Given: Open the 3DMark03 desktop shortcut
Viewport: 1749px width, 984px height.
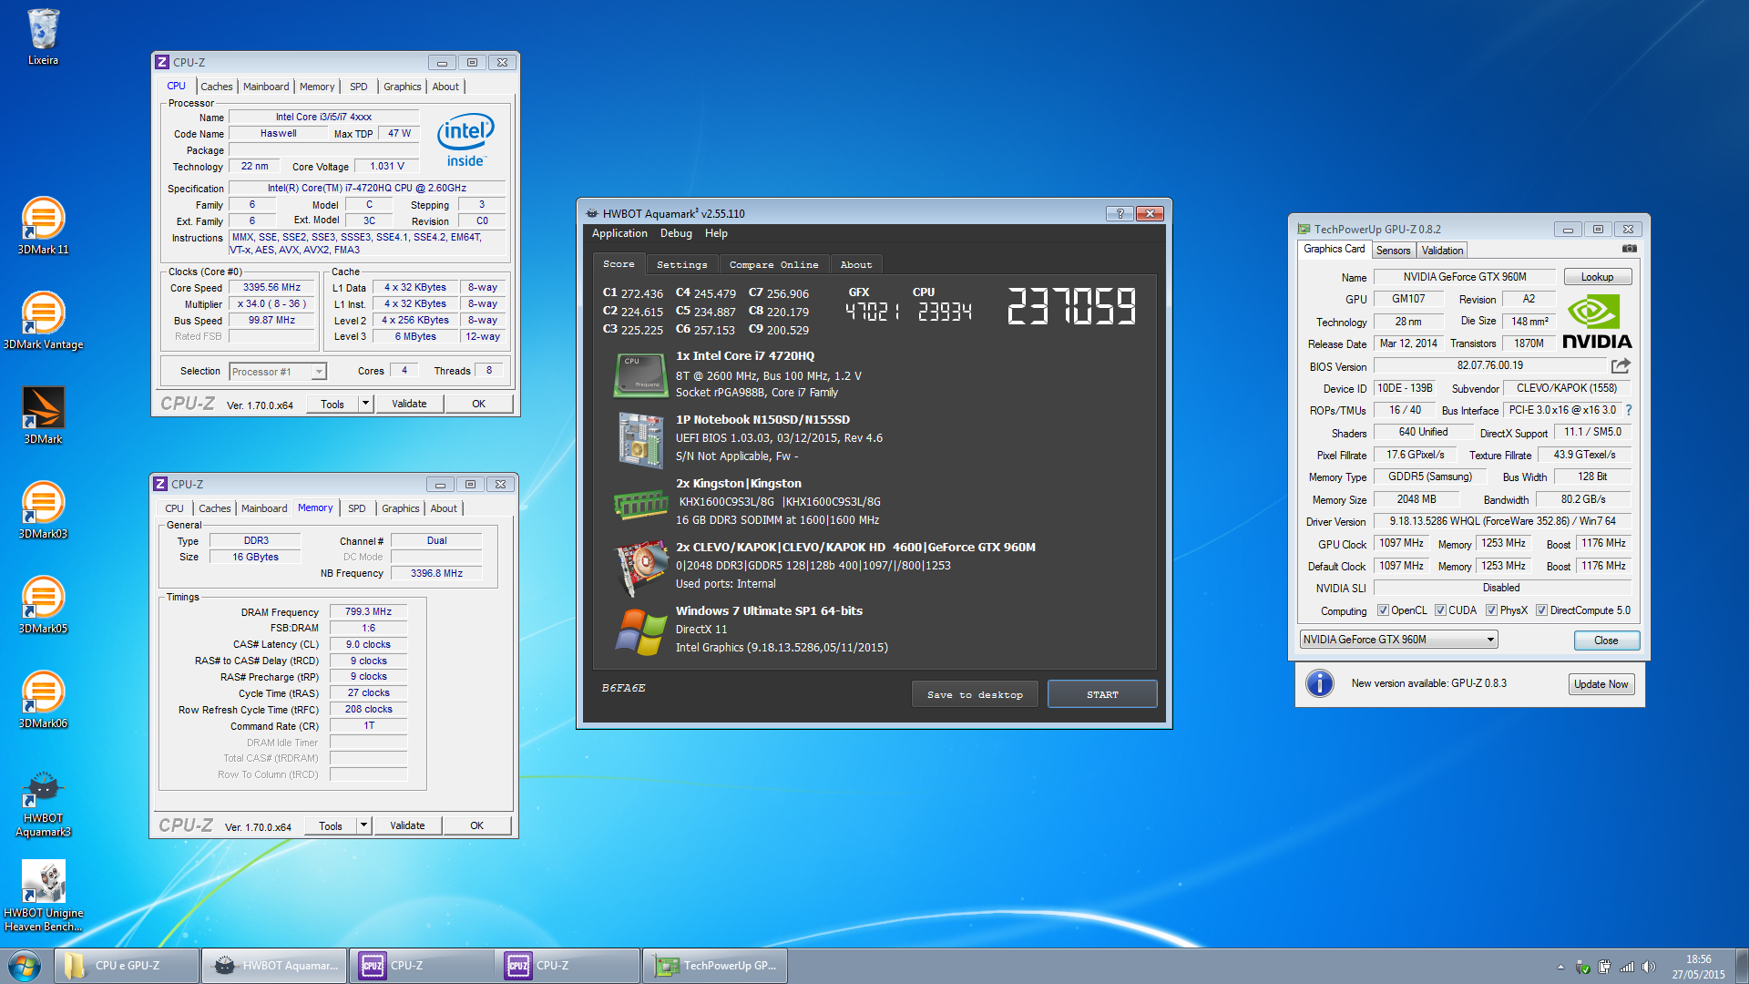Looking at the screenshot, I should click(43, 510).
